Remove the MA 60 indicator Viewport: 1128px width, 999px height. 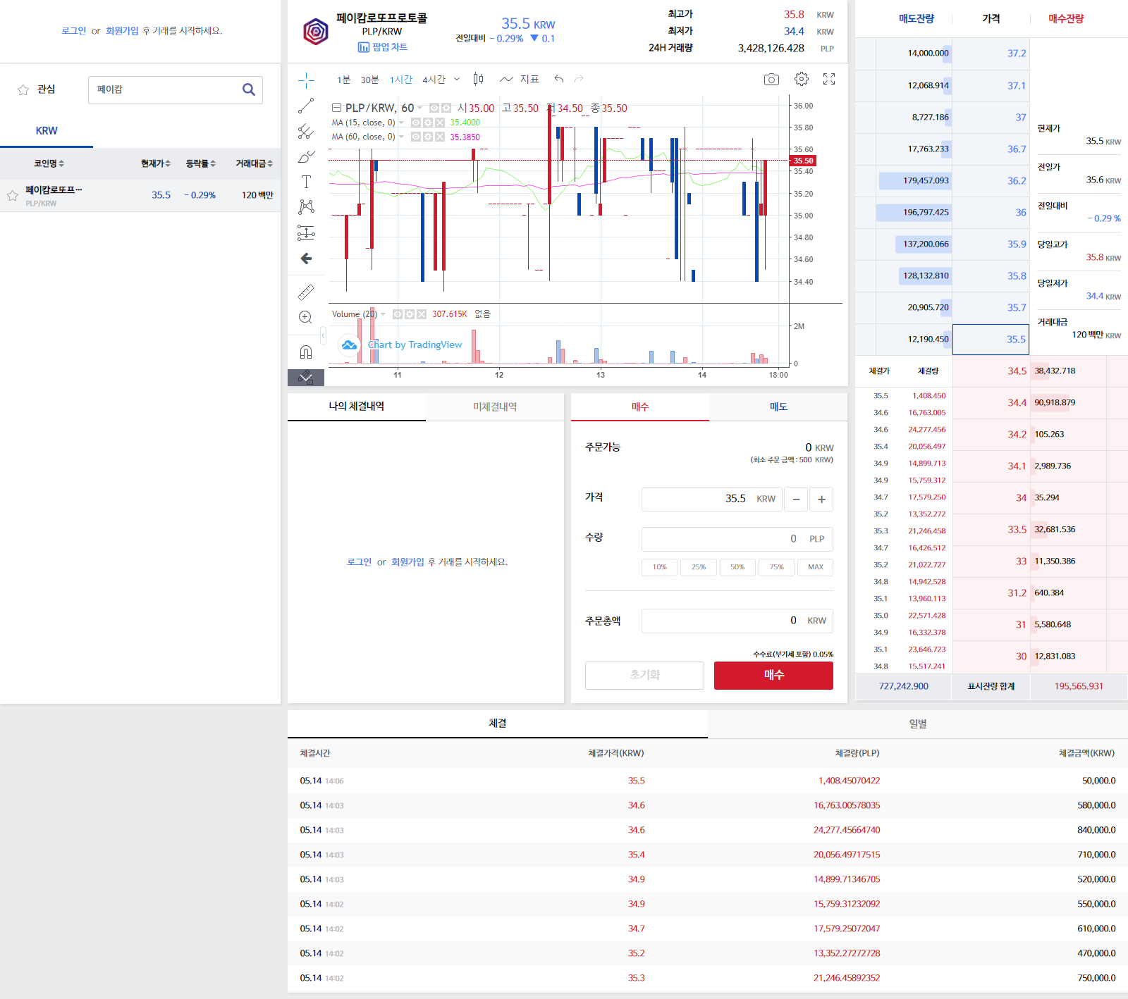(440, 137)
